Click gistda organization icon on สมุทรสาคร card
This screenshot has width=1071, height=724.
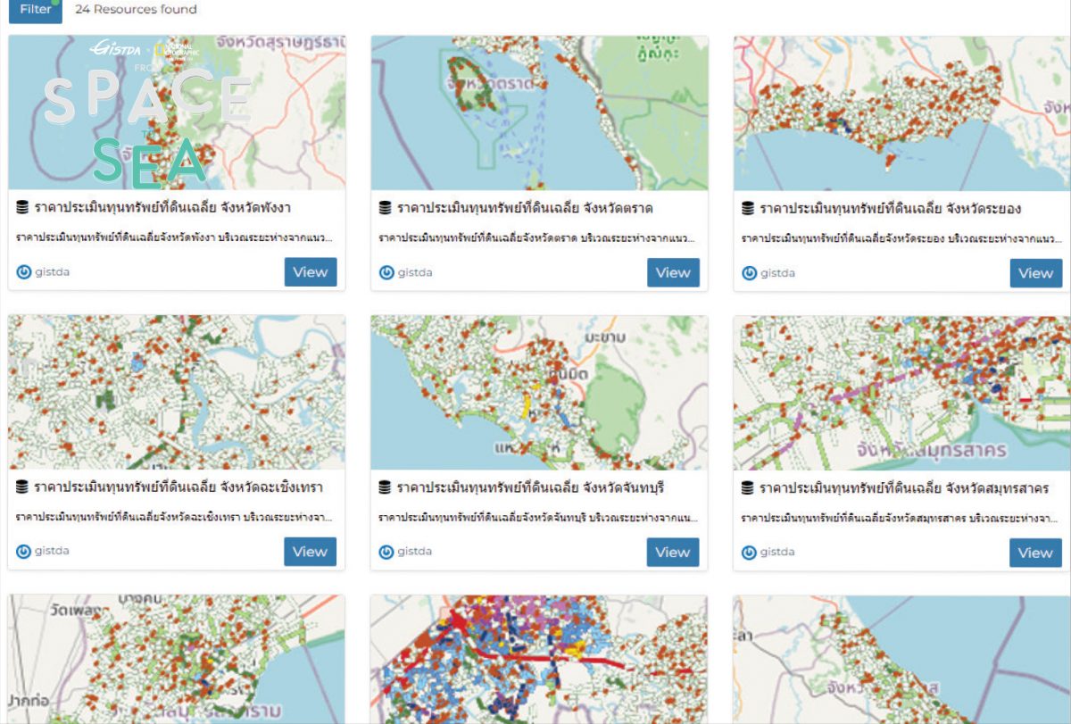click(749, 553)
